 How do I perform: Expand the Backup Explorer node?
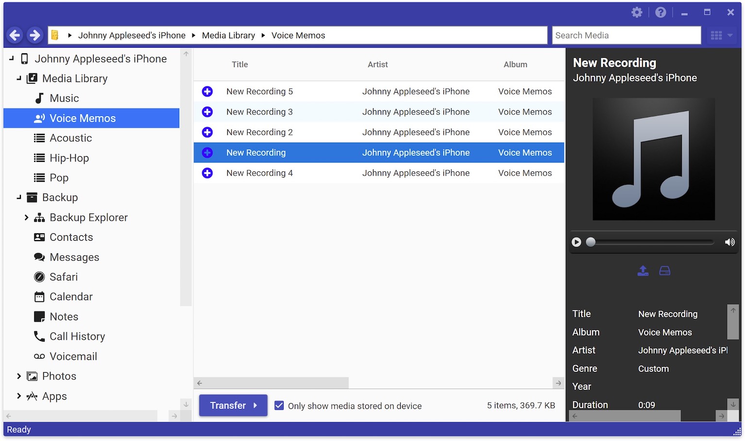tap(27, 217)
